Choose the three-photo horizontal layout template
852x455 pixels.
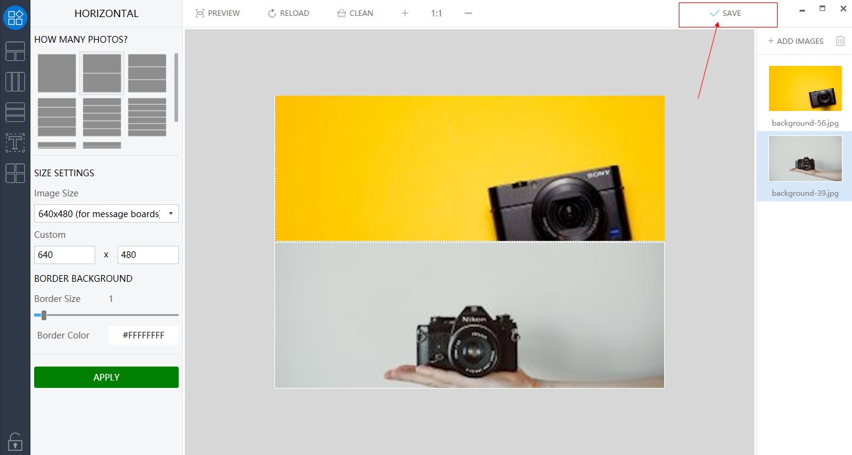147,73
